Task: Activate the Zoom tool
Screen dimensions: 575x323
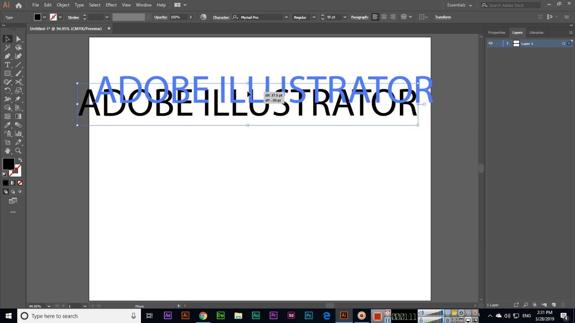Action: click(18, 151)
